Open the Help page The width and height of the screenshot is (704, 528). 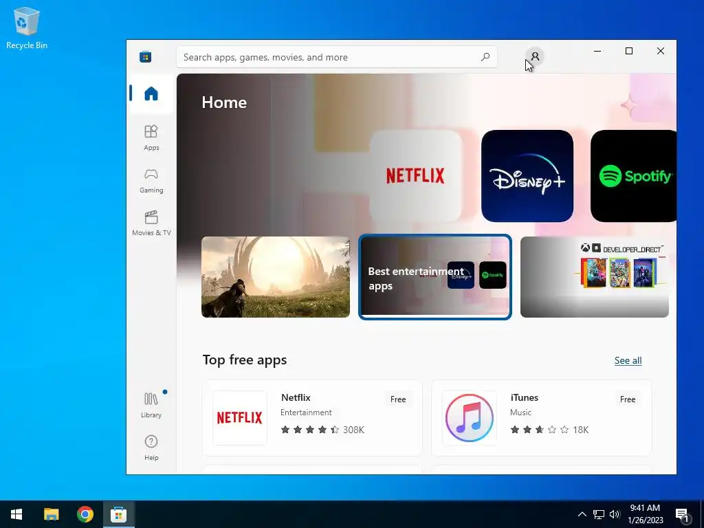(151, 448)
